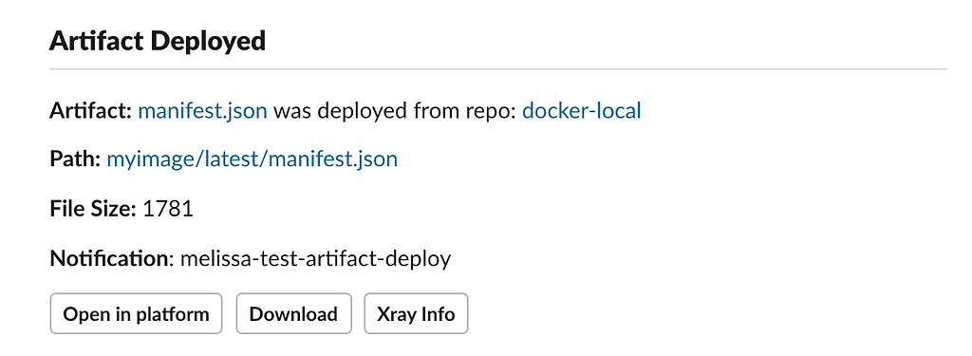Open the manifest.json artifact link
Image resolution: width=972 pixels, height=356 pixels.
[x=202, y=111]
